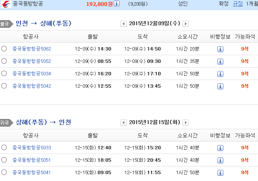Select radio button for return flight 5033
Viewport: 258px width, 181px height.
pos(4,147)
